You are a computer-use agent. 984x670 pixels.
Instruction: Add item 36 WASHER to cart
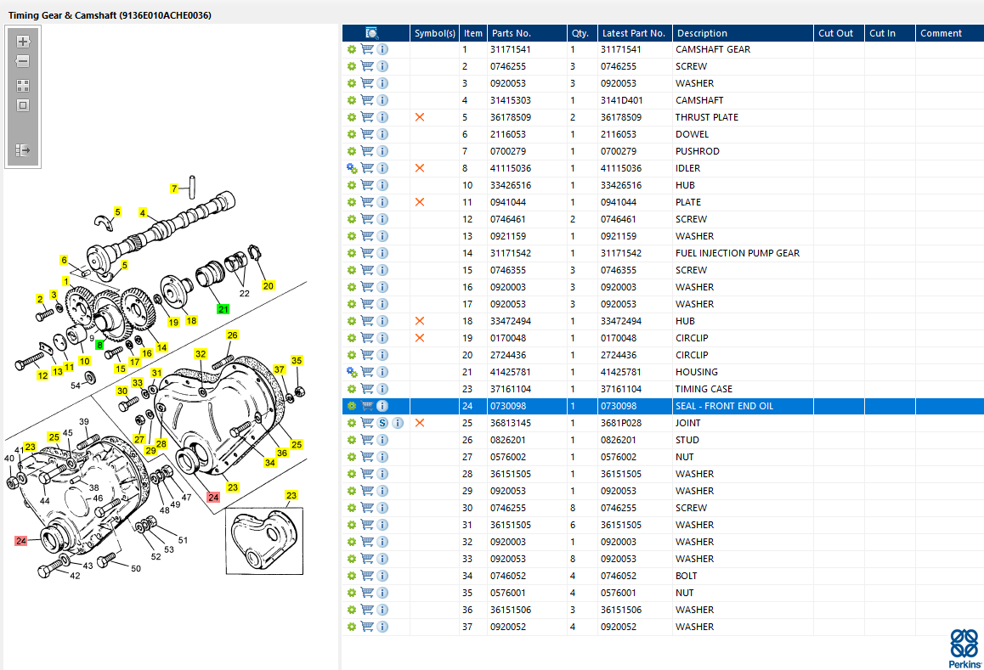[x=367, y=610]
